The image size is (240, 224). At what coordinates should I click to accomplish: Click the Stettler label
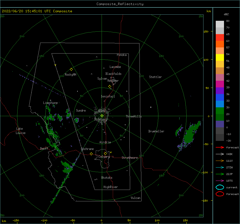pyautogui.click(x=155, y=77)
